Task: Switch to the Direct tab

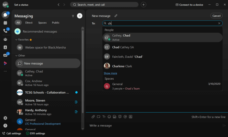Action: click(29, 23)
